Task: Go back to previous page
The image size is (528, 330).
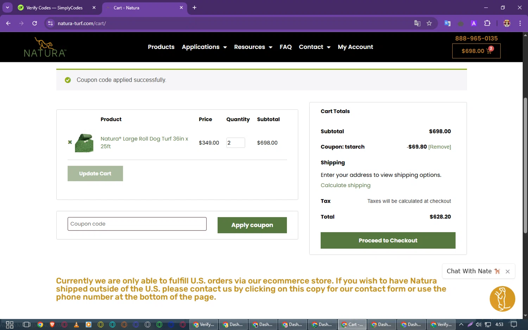Action: (8, 23)
